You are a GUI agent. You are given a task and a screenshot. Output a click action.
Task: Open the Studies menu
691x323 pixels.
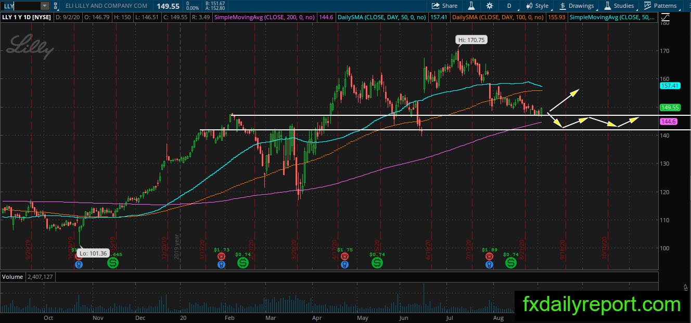click(x=619, y=6)
